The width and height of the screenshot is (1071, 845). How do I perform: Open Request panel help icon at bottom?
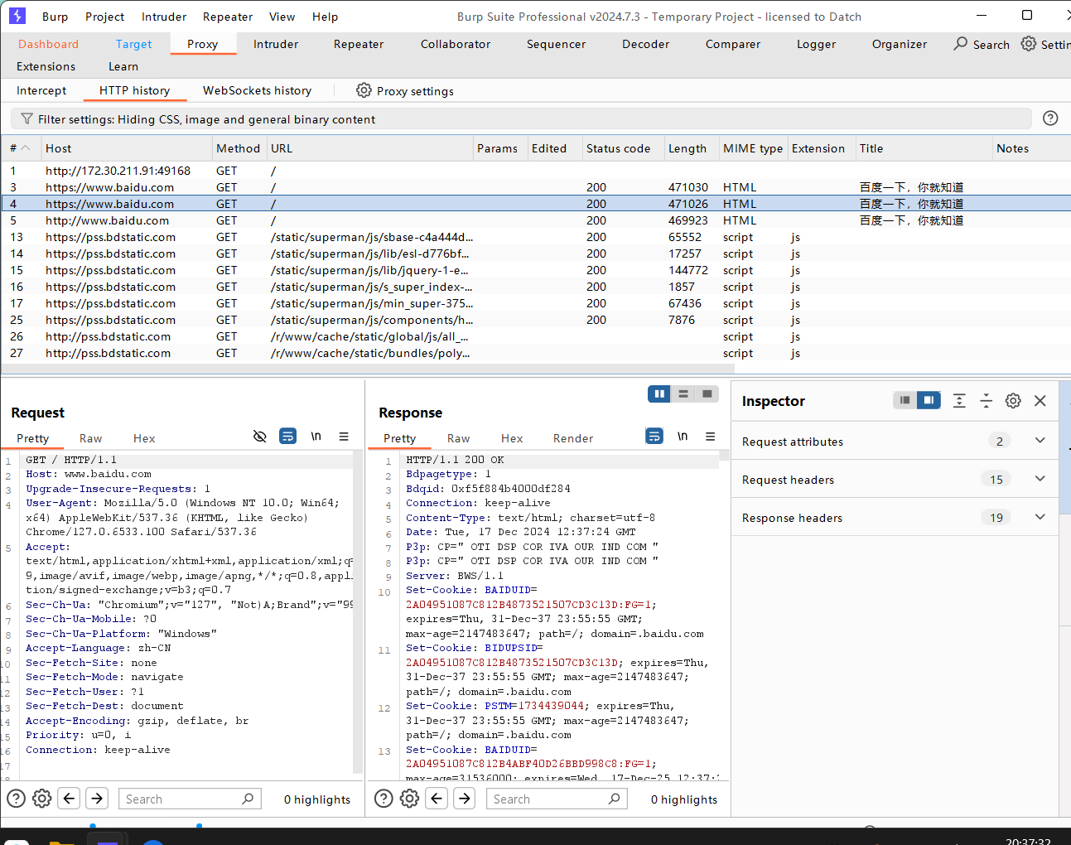coord(16,799)
